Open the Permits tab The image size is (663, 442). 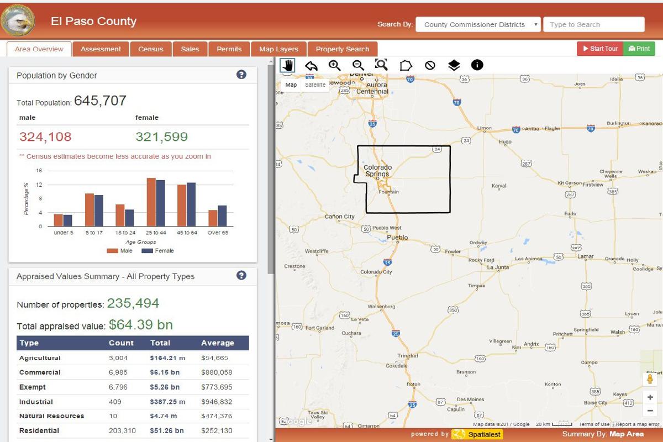pos(229,49)
